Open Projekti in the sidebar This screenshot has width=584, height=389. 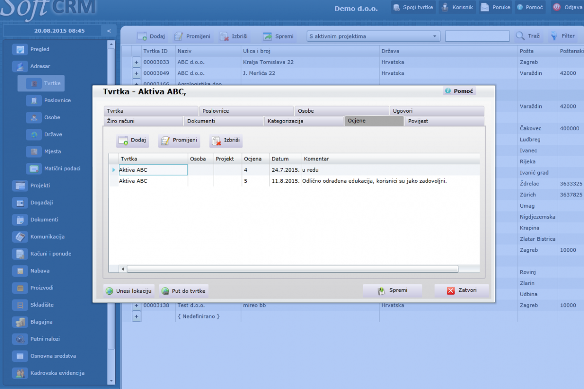click(x=32, y=185)
